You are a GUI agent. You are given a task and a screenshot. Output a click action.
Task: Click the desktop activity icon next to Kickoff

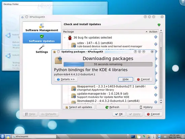pos(8,137)
